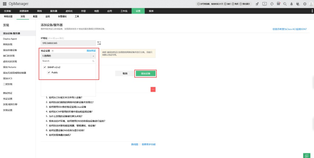Select the 监视 sub-tab

[x=47, y=16]
